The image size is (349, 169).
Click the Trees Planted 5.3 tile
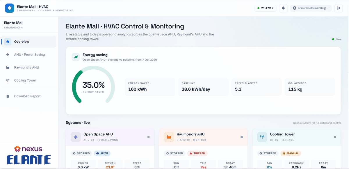pos(257,87)
